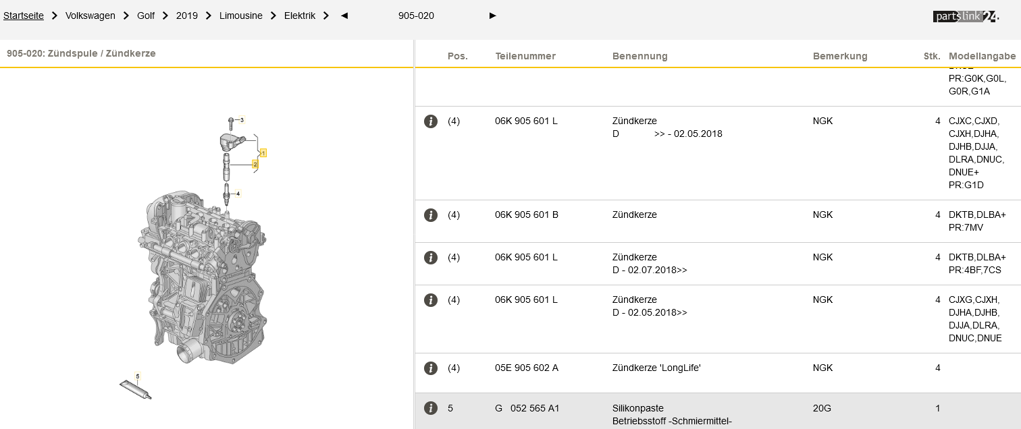Select callout 2 in the engine diagram

[x=255, y=164]
